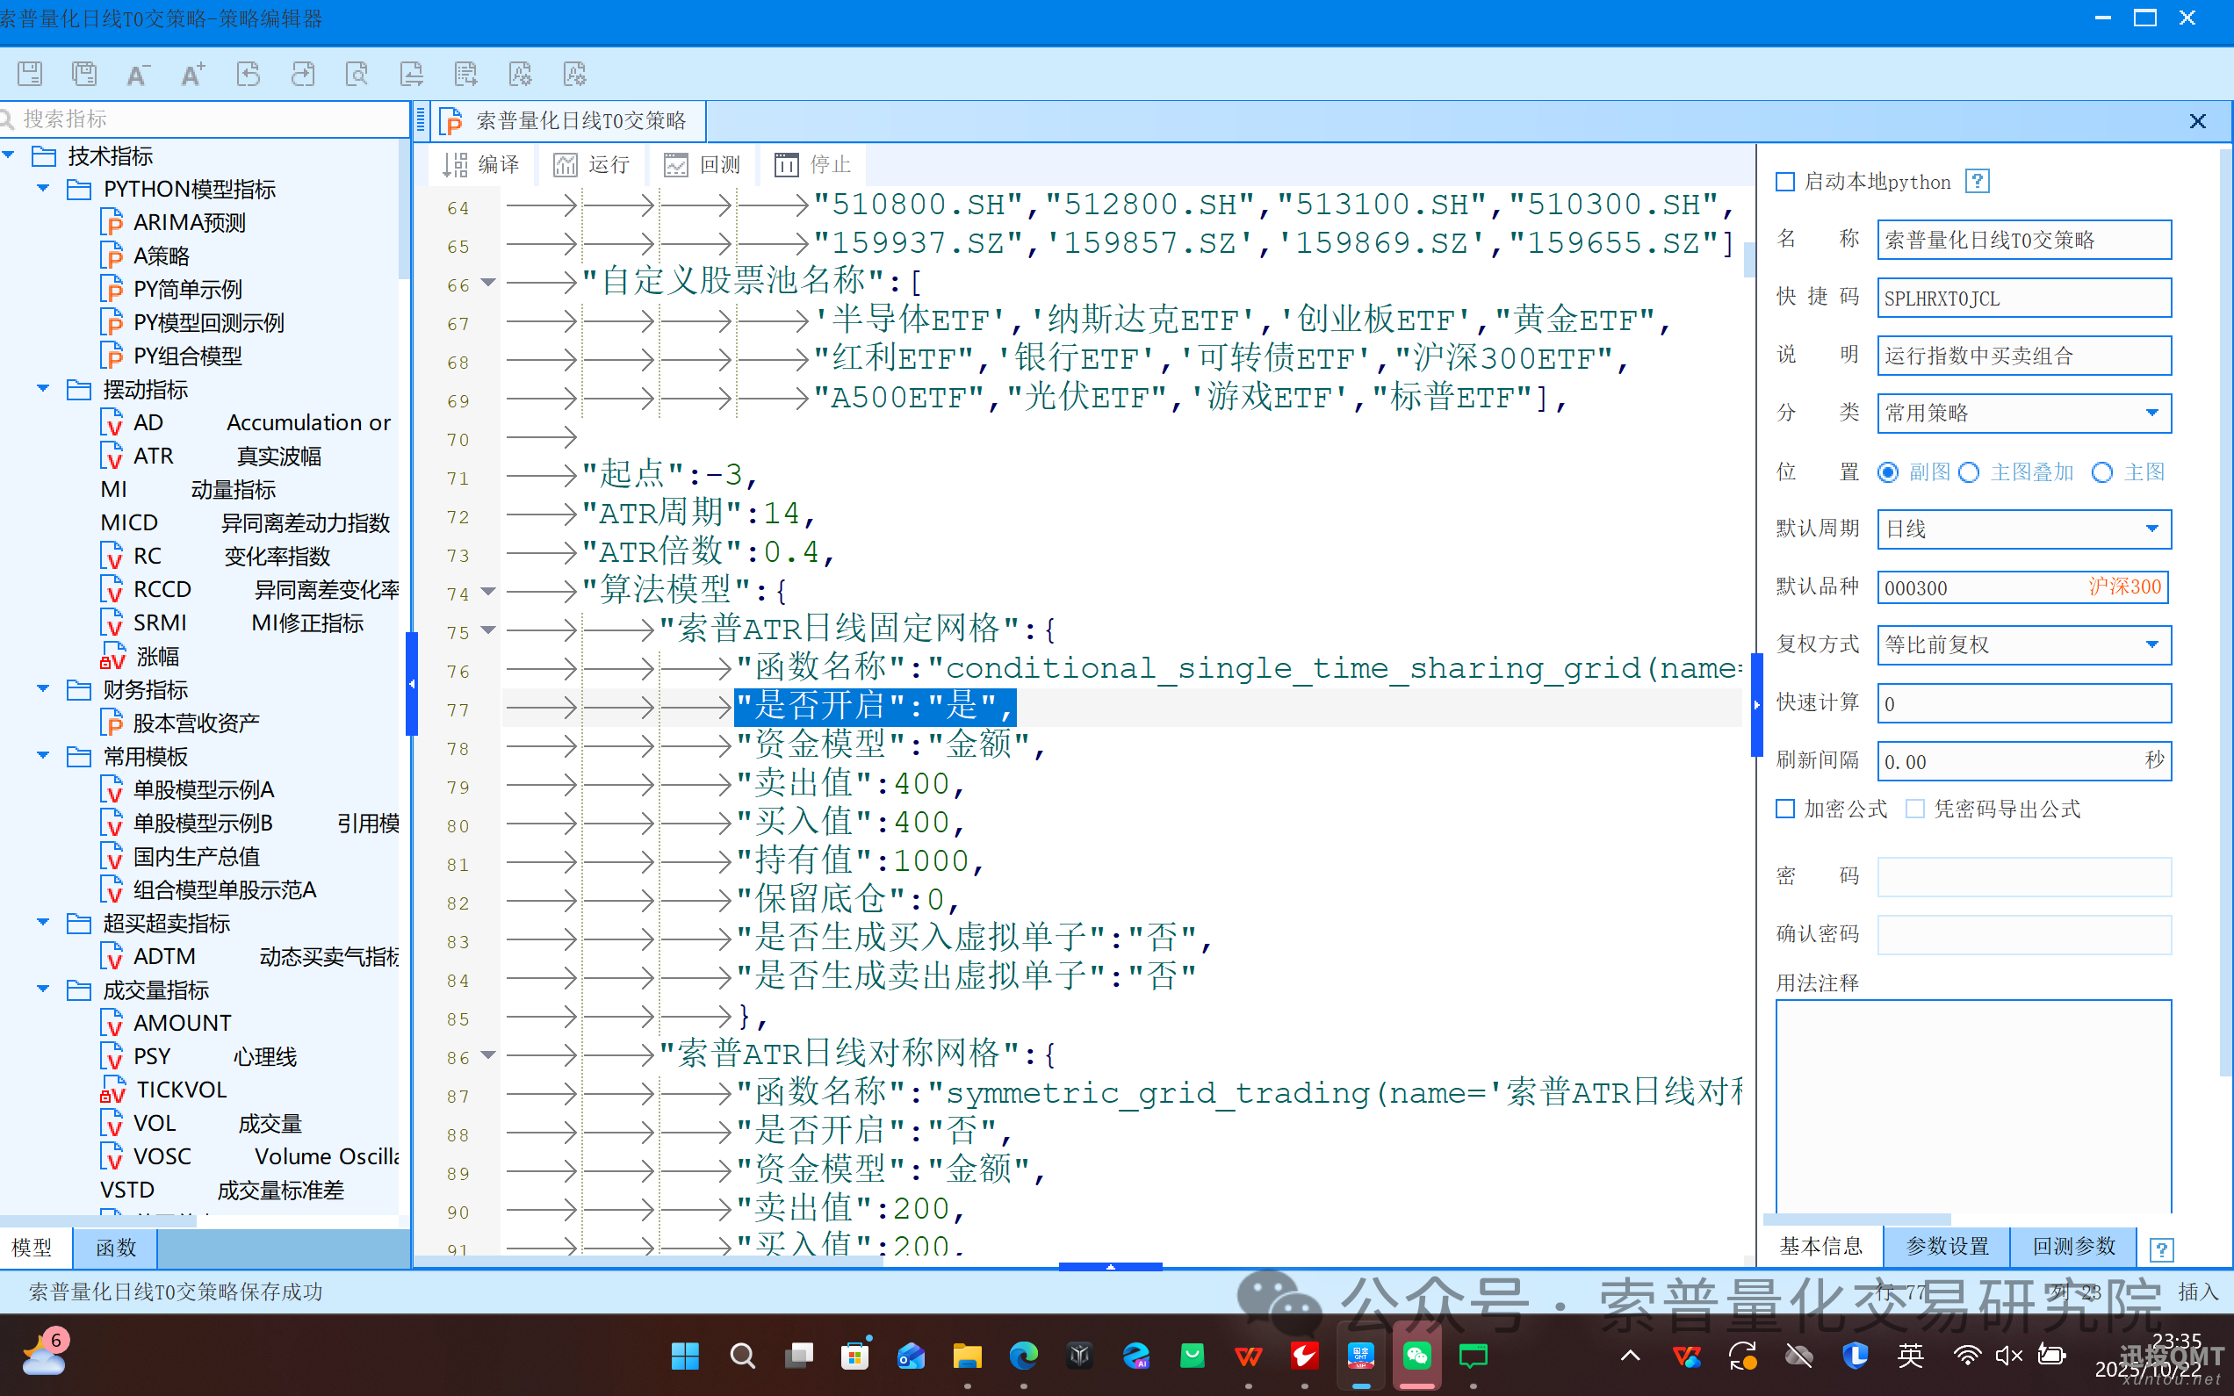Click the 编译 compile button
The width and height of the screenshot is (2234, 1396).
click(x=481, y=164)
